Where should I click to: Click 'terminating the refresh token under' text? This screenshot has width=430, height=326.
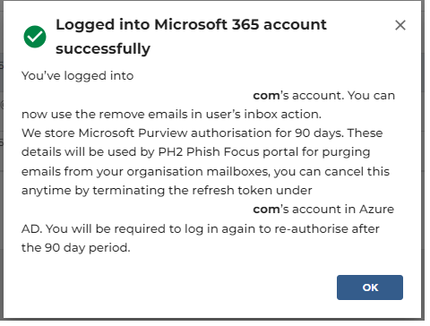coord(202,191)
